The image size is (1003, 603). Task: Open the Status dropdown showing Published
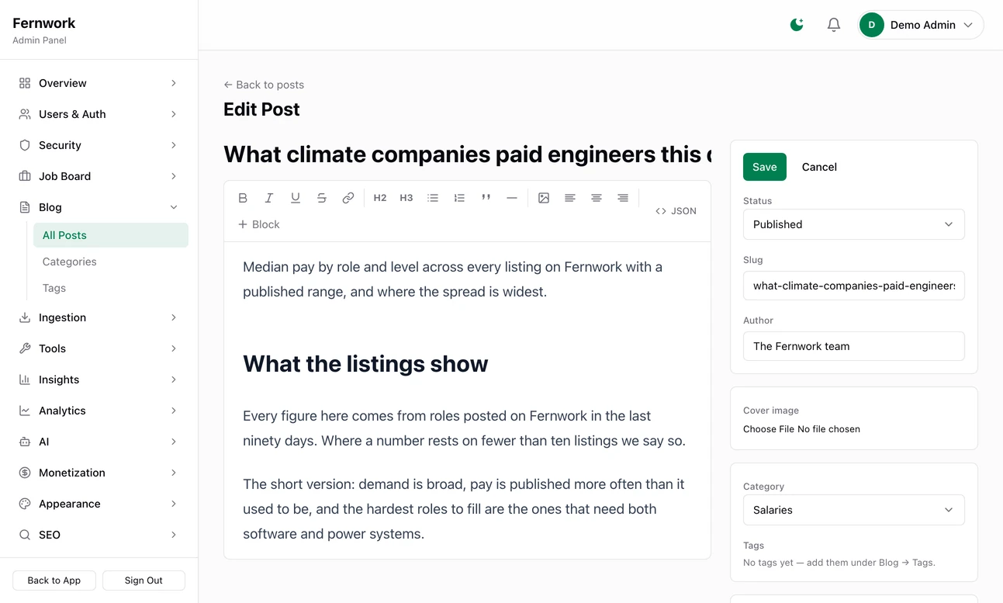click(x=854, y=224)
